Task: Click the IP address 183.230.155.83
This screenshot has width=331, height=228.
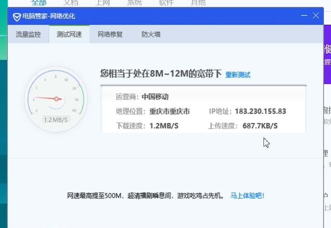Action: pyautogui.click(x=261, y=111)
